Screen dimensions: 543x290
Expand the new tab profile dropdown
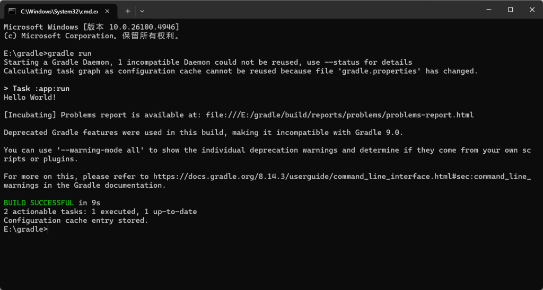142,11
